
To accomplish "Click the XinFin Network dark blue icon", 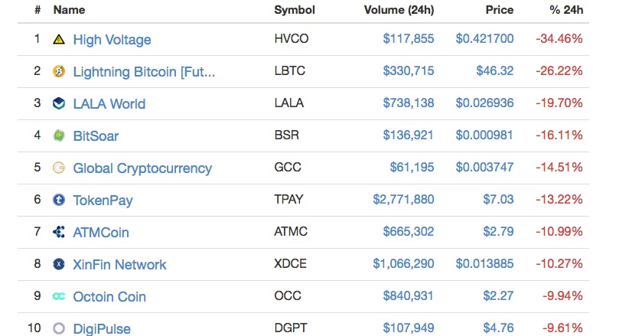I will pyautogui.click(x=59, y=264).
